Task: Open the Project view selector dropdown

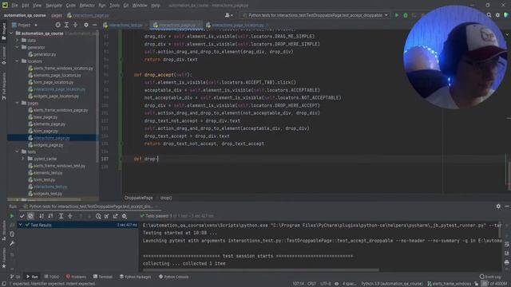Action: pos(25,25)
